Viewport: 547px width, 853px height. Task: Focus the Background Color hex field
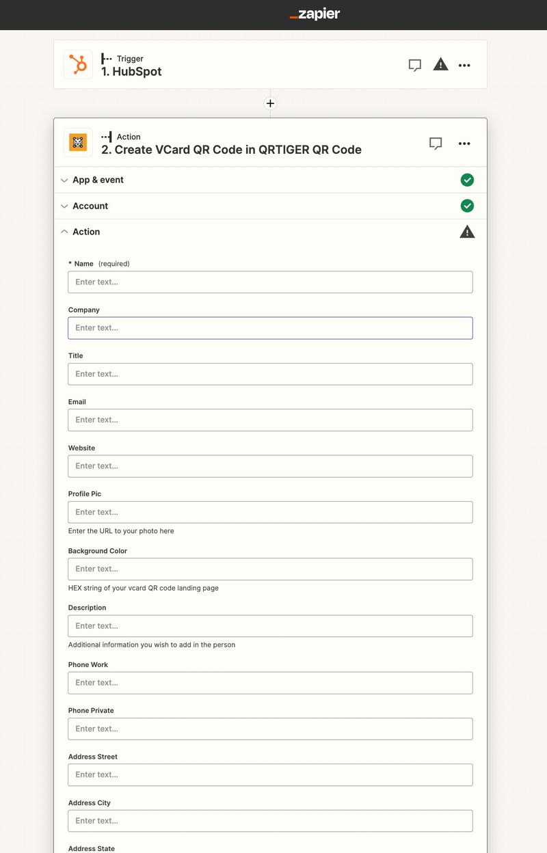click(x=270, y=569)
